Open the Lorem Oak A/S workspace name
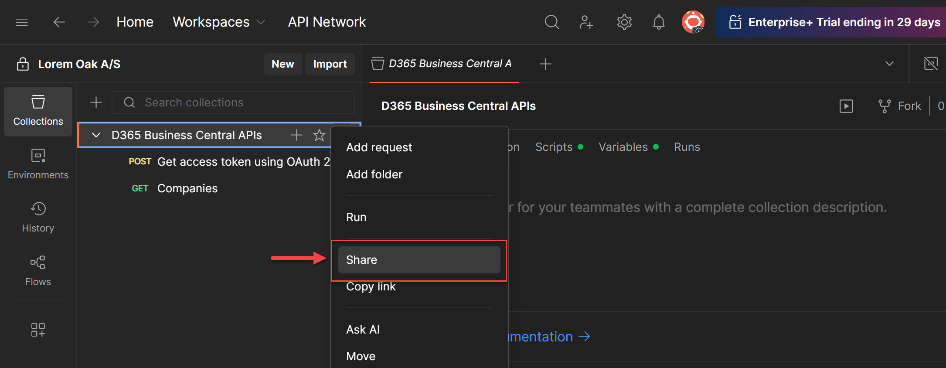 [x=79, y=64]
